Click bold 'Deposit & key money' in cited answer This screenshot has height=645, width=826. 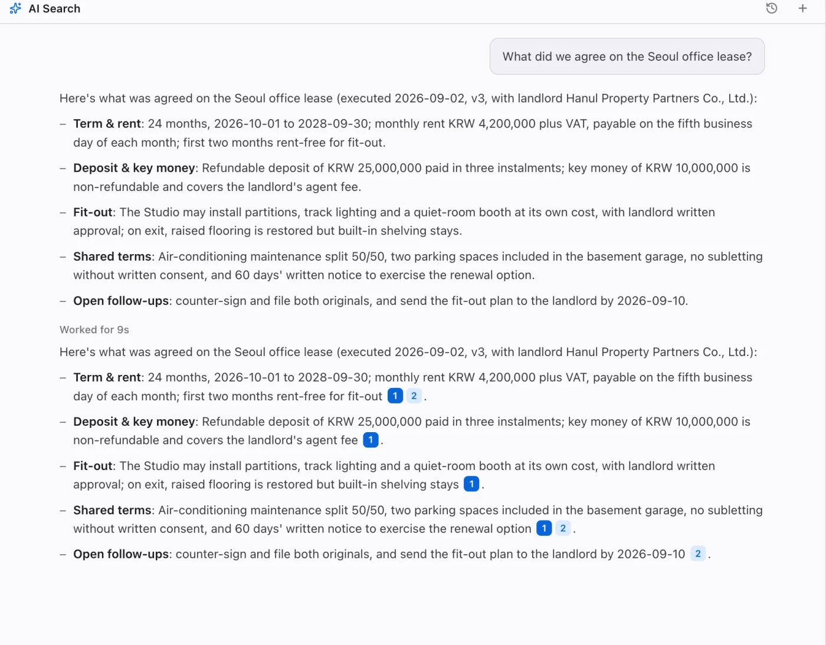coord(134,422)
